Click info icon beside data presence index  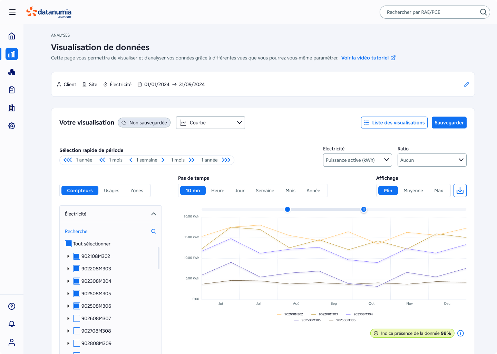tap(460, 333)
